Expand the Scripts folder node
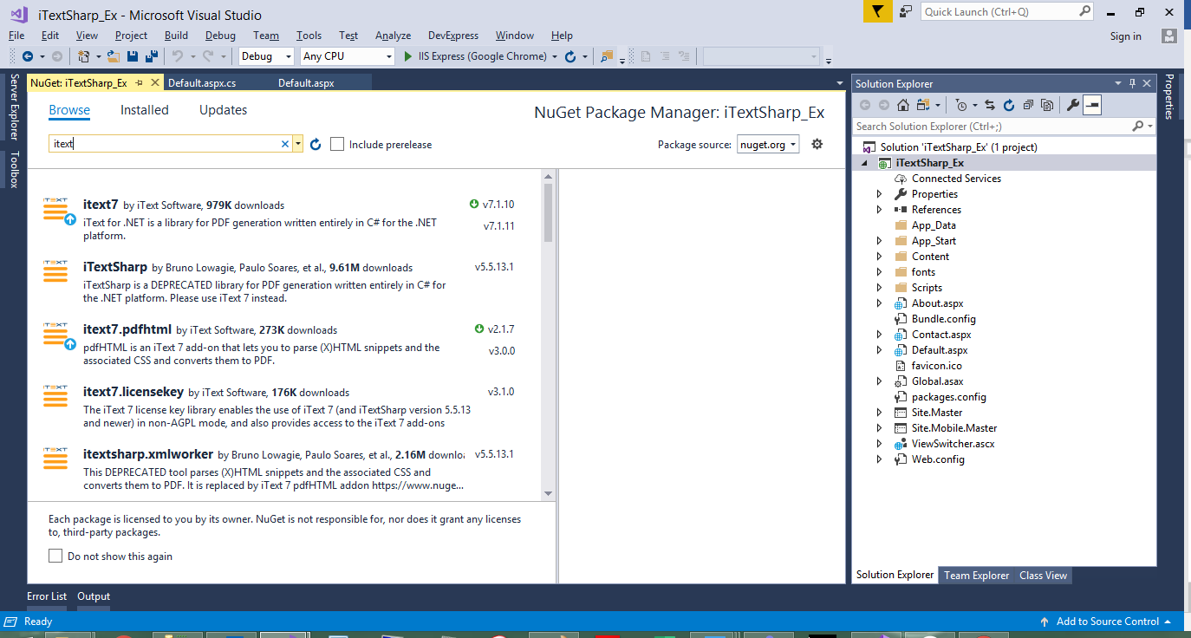The height and width of the screenshot is (638, 1191). point(879,288)
